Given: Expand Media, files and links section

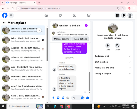Looking at the screenshot, I should [x=113, y=68].
